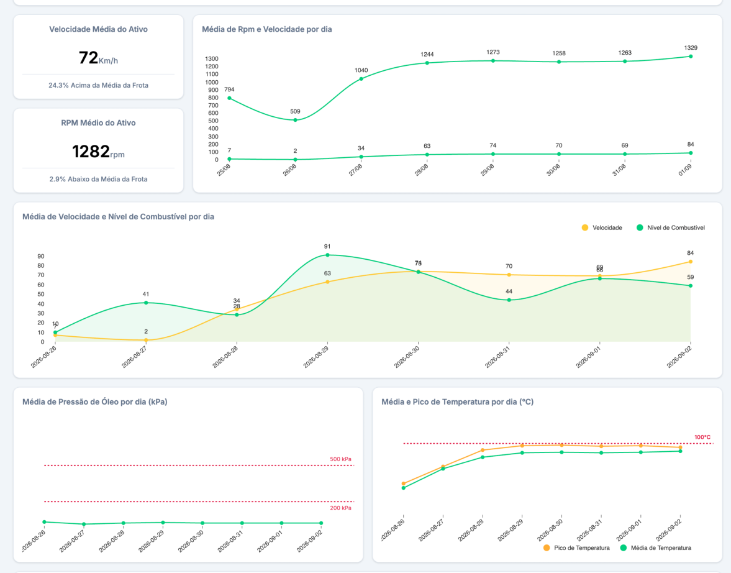Toggle the Velocidade legend series
This screenshot has height=573, width=731.
click(602, 227)
